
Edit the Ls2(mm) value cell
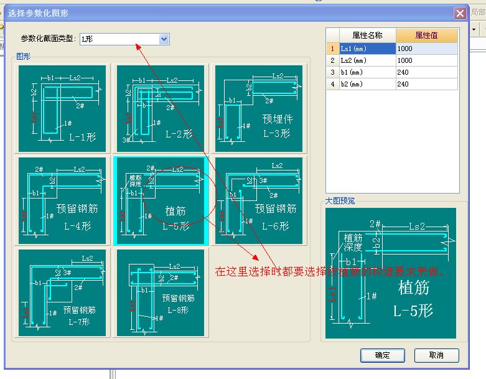pyautogui.click(x=427, y=60)
